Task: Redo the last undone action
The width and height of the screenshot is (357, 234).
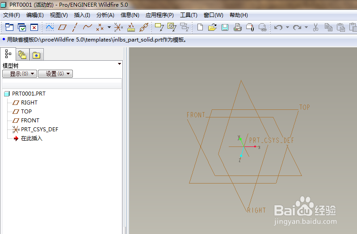Action: (297, 28)
